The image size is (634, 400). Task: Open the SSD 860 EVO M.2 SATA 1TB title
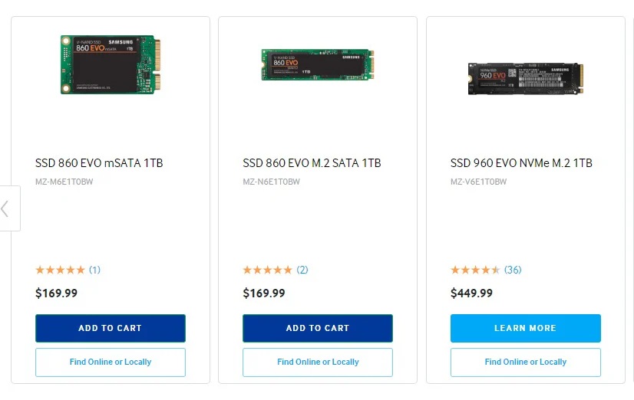312,163
